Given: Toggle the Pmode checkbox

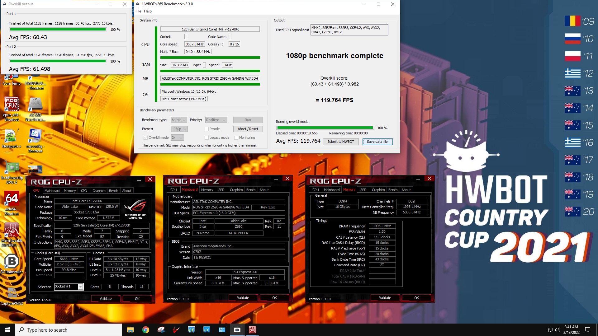Looking at the screenshot, I should [206, 129].
